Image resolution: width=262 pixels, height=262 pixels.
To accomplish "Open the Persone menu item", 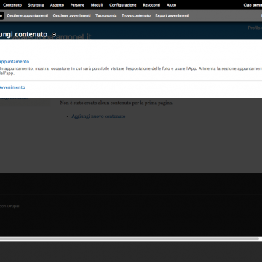I will tap(77, 5).
